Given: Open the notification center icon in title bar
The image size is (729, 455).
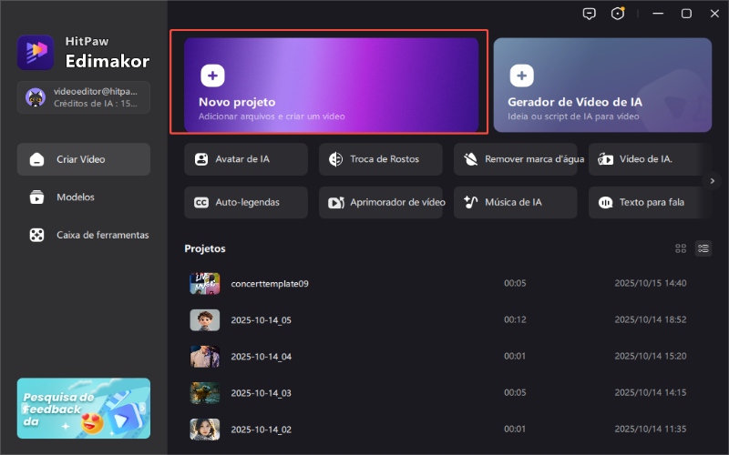Looking at the screenshot, I should point(618,14).
